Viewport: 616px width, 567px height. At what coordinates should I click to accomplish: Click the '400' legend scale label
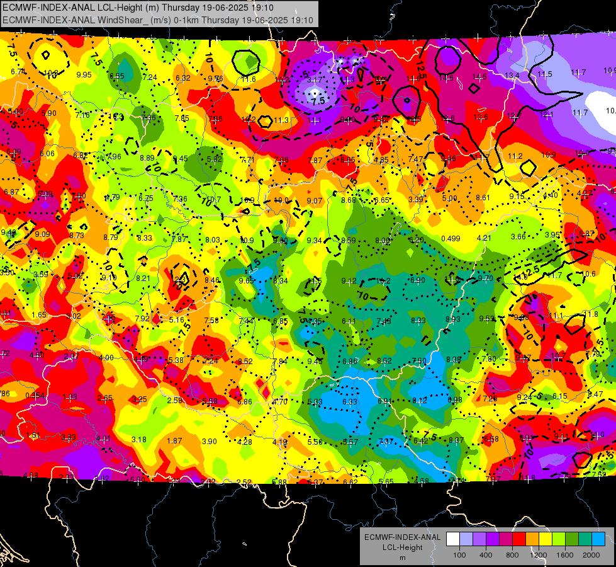pyautogui.click(x=486, y=555)
